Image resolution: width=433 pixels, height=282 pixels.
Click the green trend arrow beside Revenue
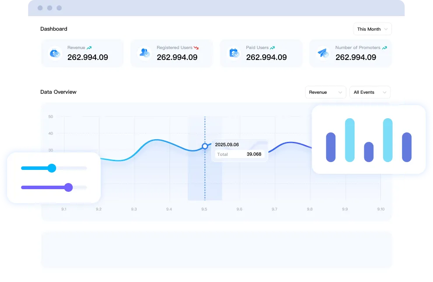pyautogui.click(x=89, y=48)
